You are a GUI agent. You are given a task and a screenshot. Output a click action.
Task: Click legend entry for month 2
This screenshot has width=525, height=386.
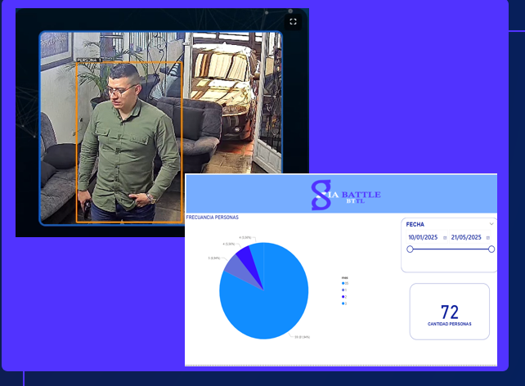tap(343, 297)
